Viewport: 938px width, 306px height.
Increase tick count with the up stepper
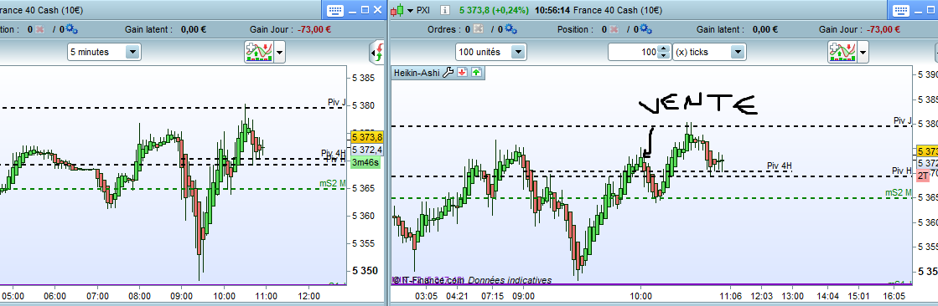tap(663, 48)
